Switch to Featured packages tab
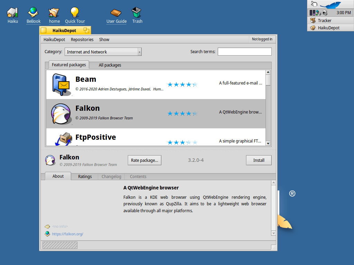Viewport: 354px width, 265px height. click(69, 65)
